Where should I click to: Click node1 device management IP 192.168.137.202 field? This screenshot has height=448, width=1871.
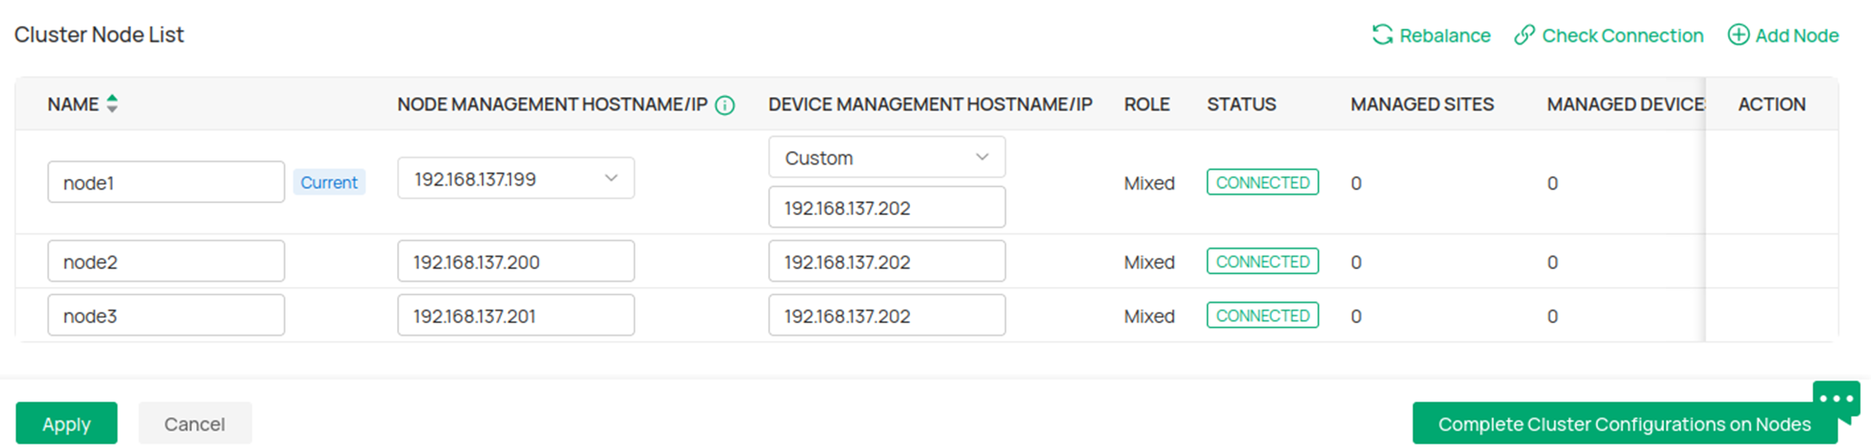click(886, 208)
